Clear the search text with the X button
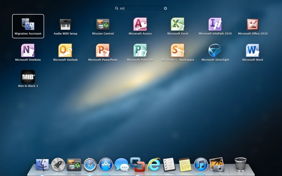The image size is (282, 176). [165, 8]
